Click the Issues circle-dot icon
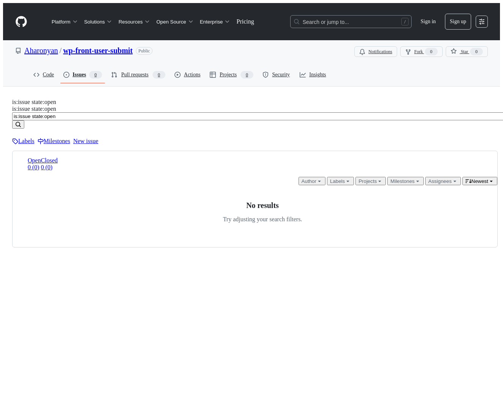503x419 pixels. pyautogui.click(x=66, y=75)
